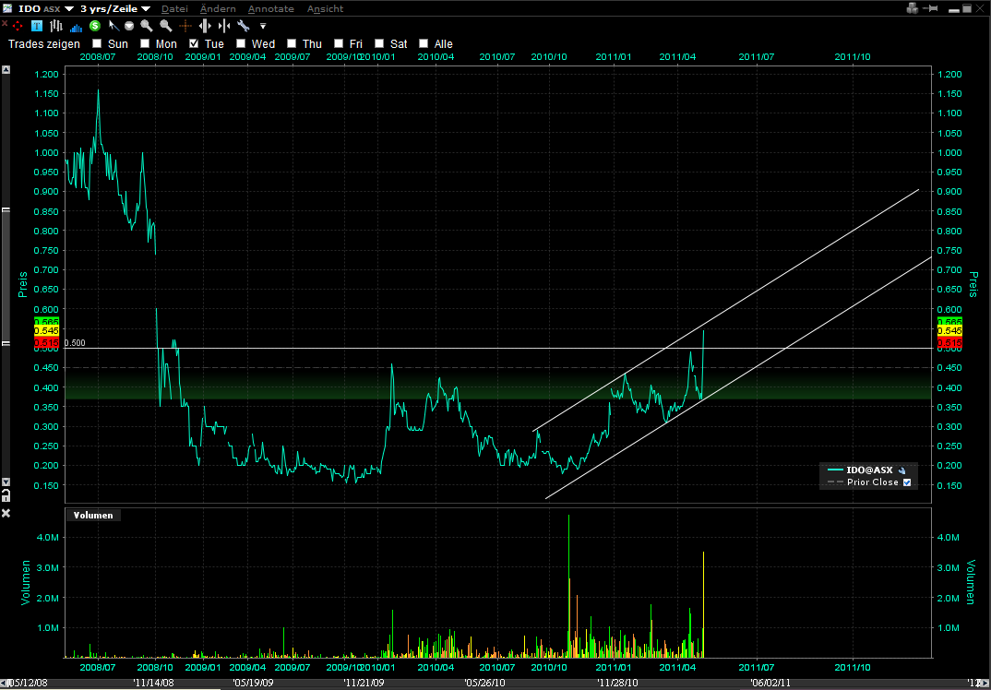The image size is (991, 690).
Task: Open the Datei menu
Action: [x=174, y=9]
